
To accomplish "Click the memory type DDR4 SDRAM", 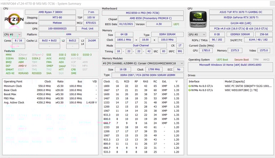I will click(x=167, y=35).
